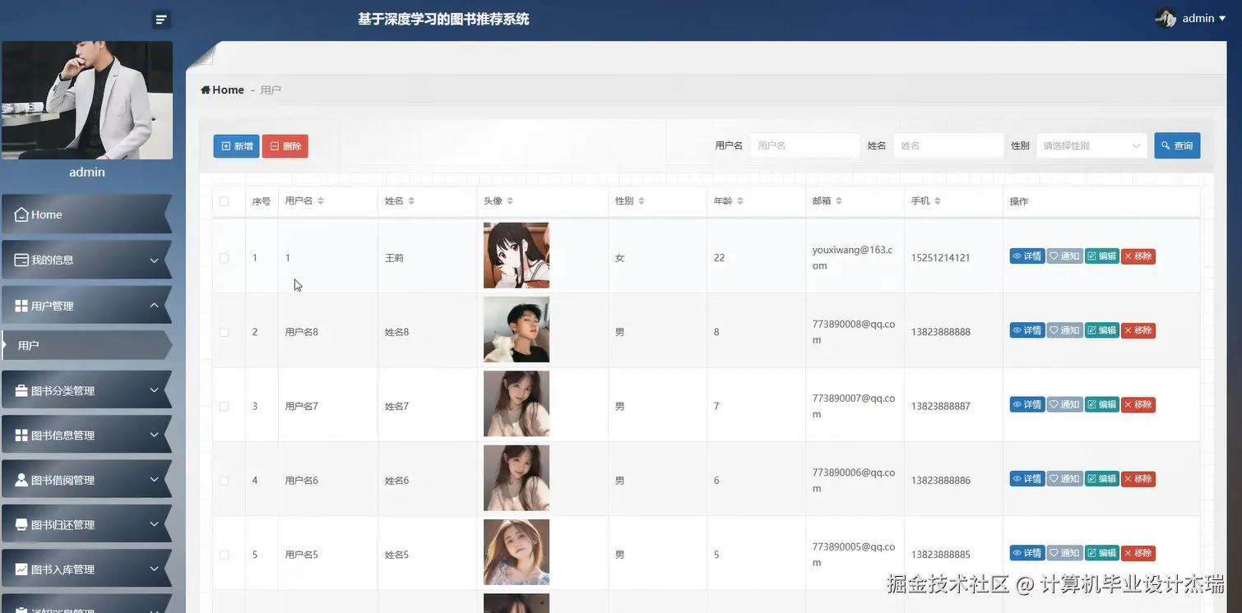Check the row checkbox for 用户名8
This screenshot has height=613, width=1242.
[x=224, y=332]
